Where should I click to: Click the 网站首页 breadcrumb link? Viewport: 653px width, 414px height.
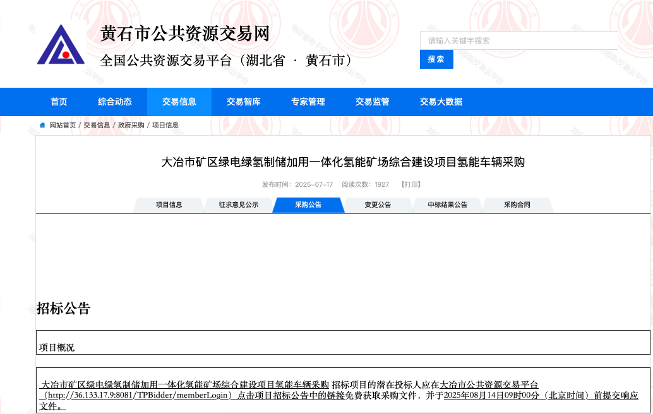(x=63, y=126)
